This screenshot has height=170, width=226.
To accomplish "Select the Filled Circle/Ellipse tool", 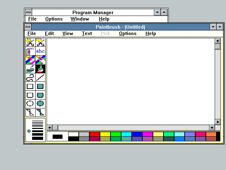I will (x=41, y=104).
